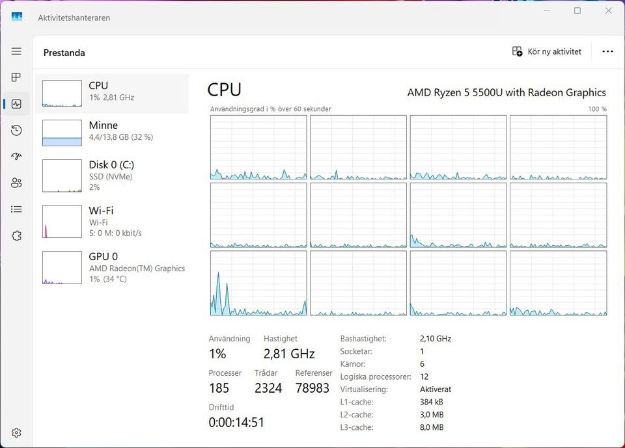The image size is (625, 448).
Task: Click the 'Kör ny aktivitet' button
Action: pyautogui.click(x=546, y=51)
